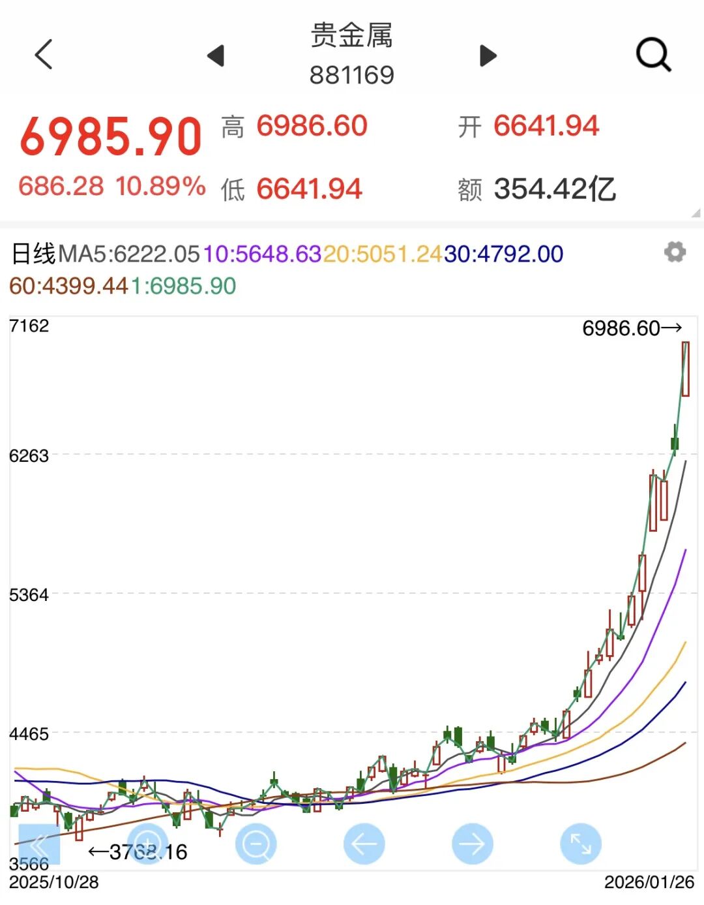Image resolution: width=704 pixels, height=905 pixels.
Task: Switch to previous index with left triangle
Action: click(216, 56)
